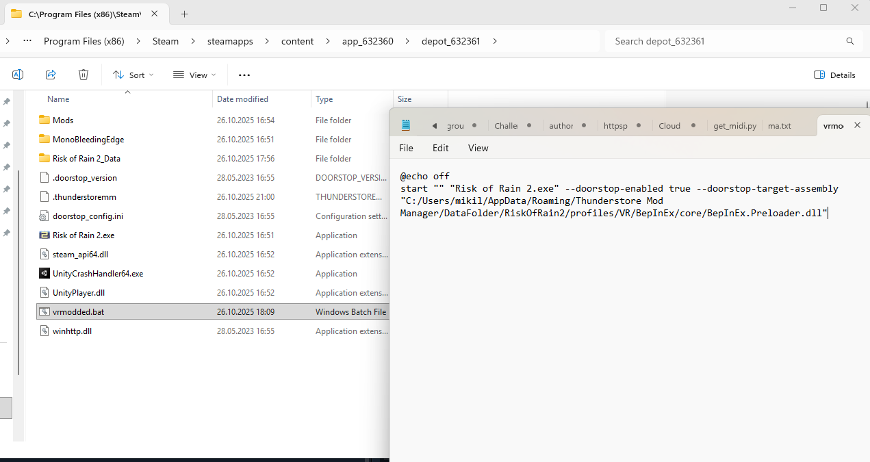Viewport: 870px width, 462px height.
Task: Click the search magnifier icon
Action: point(850,41)
